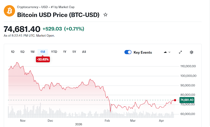Select the 5Y time range
The image size is (210, 127).
74,52
